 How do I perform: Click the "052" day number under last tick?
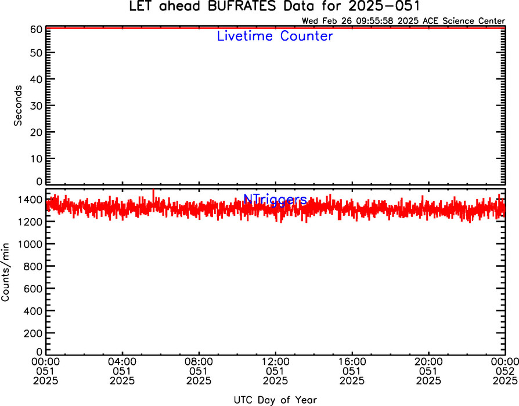tap(506, 371)
